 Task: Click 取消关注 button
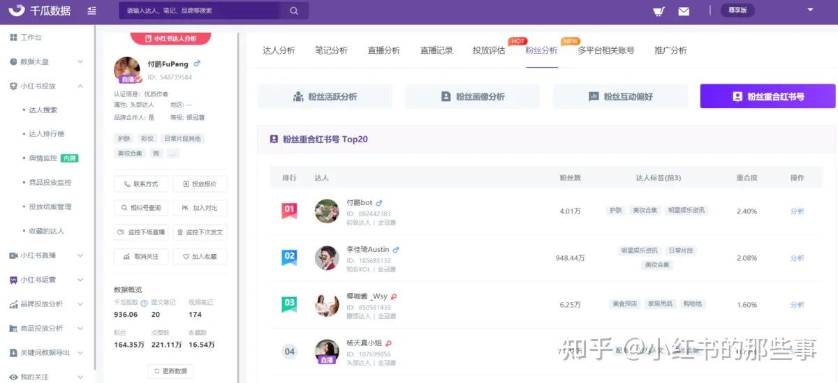[141, 257]
